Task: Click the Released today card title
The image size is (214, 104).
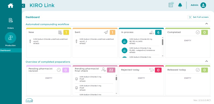Action: tap(177, 70)
